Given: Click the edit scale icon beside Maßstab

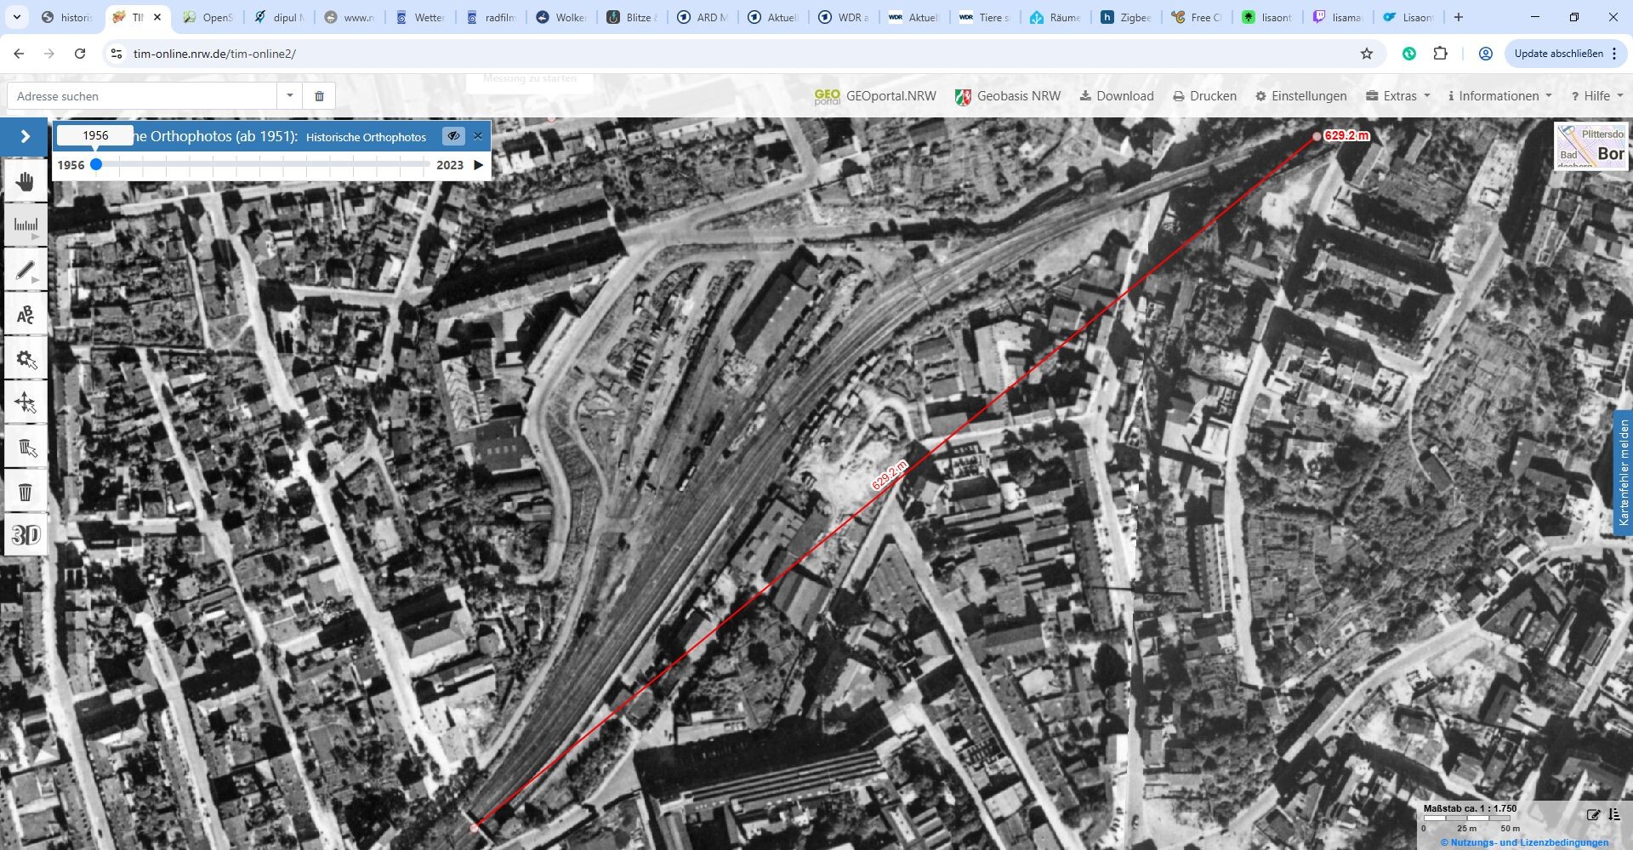Looking at the screenshot, I should pos(1593,814).
